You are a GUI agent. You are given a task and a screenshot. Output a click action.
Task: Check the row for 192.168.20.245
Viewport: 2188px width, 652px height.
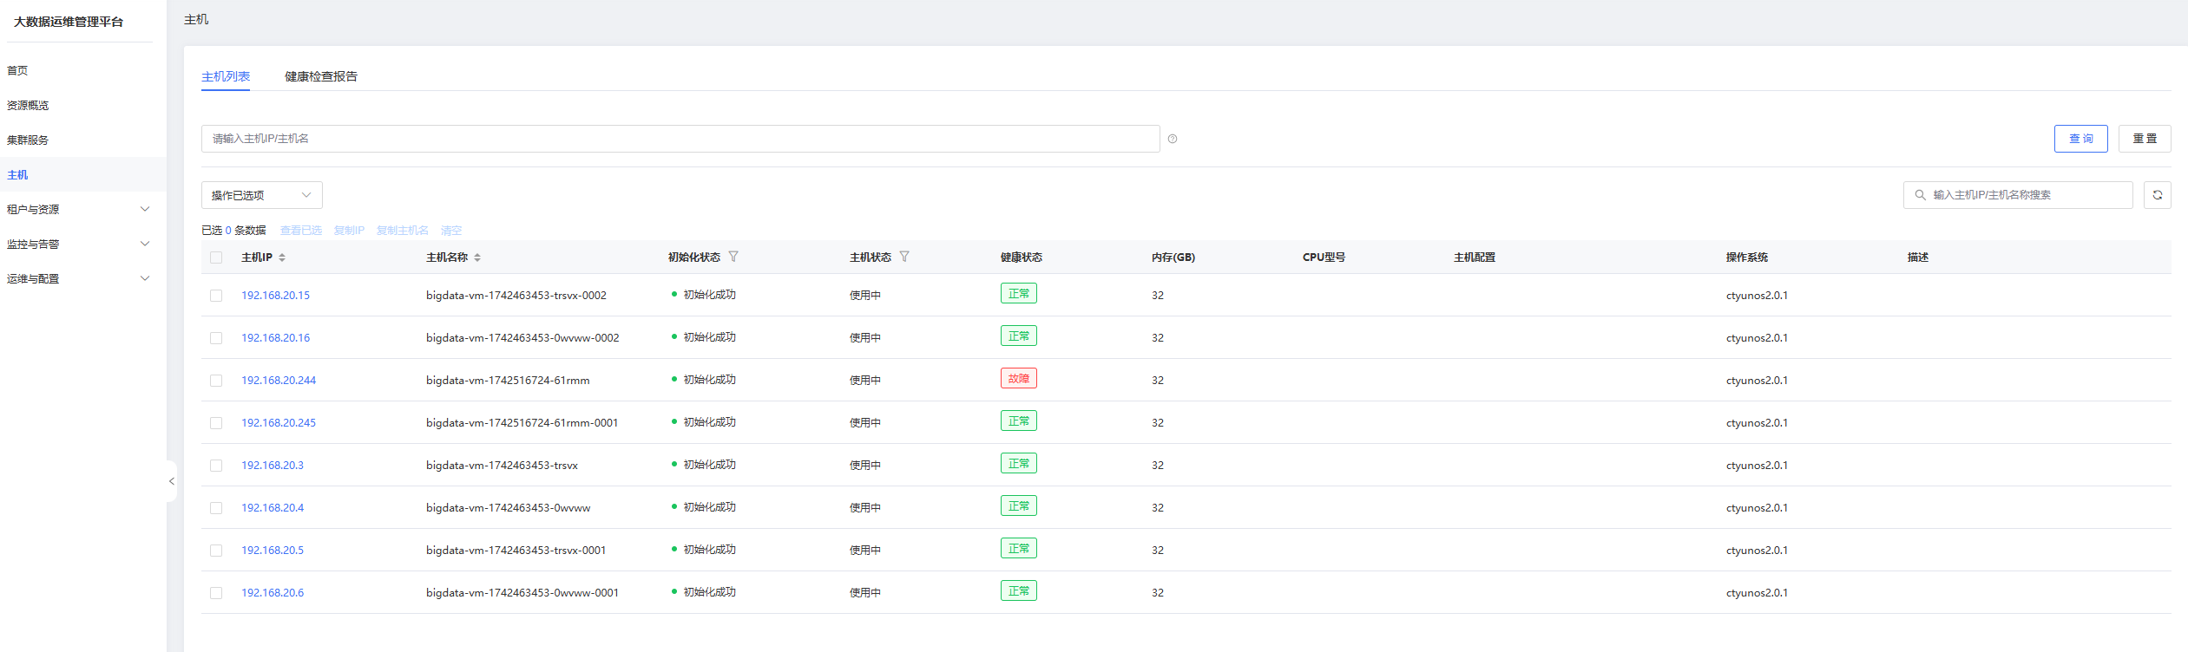[216, 423]
